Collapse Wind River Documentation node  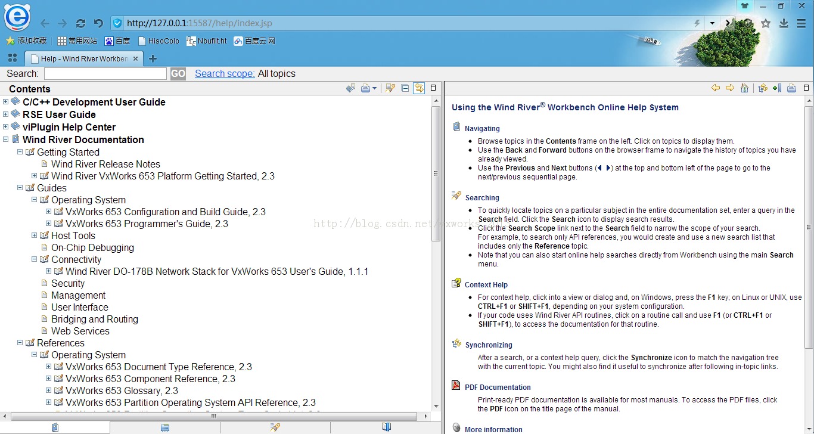[6, 139]
